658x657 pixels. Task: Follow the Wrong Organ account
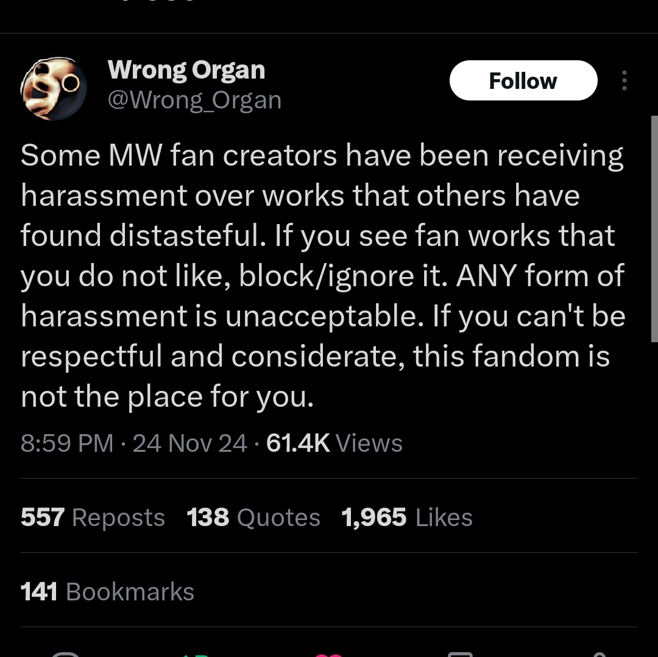coord(523,80)
